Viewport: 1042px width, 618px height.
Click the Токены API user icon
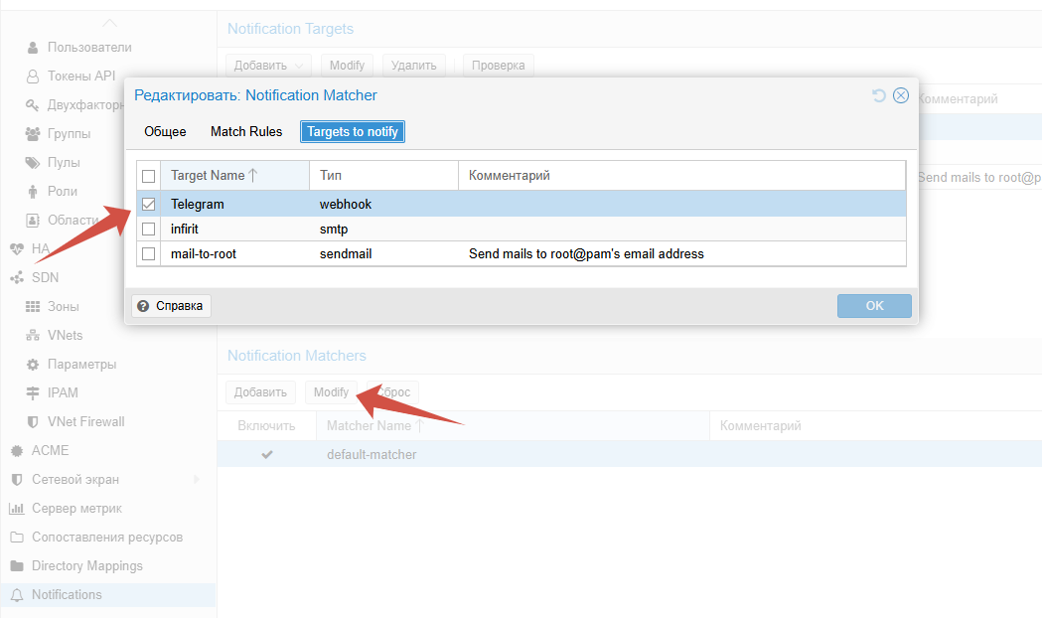[33, 77]
